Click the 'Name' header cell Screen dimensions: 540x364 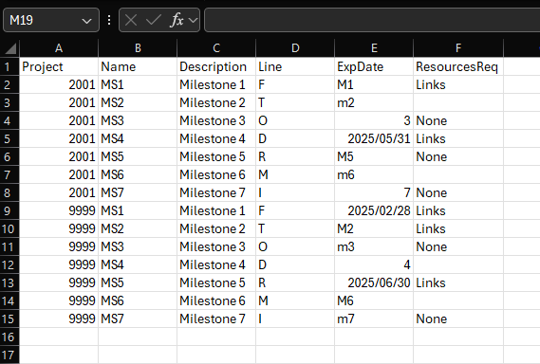138,66
